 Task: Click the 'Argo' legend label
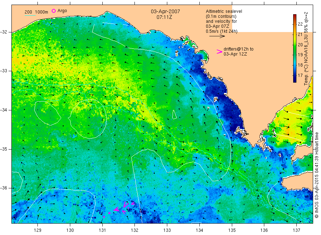click(62, 11)
